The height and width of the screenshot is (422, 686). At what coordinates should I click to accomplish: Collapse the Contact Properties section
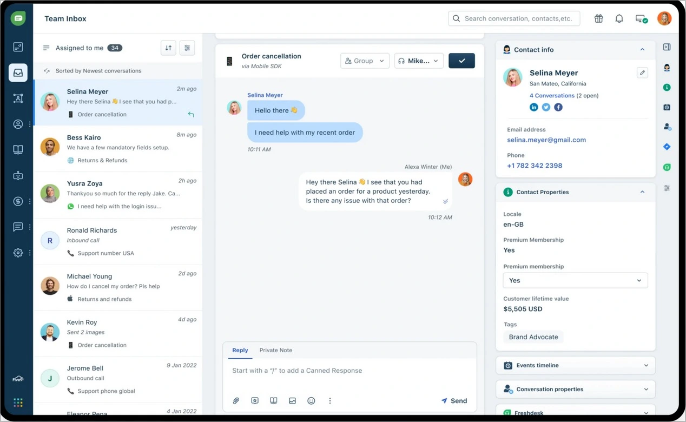coord(642,192)
